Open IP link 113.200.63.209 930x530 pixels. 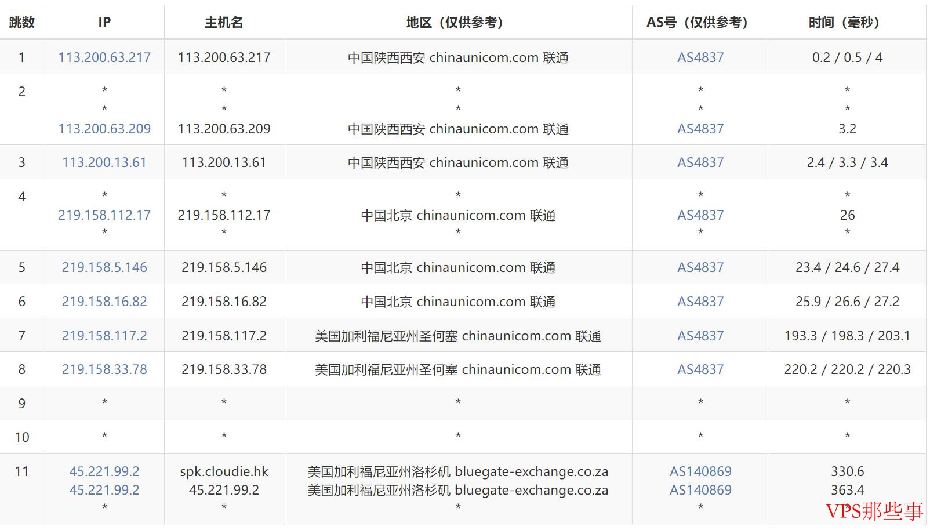pos(104,129)
